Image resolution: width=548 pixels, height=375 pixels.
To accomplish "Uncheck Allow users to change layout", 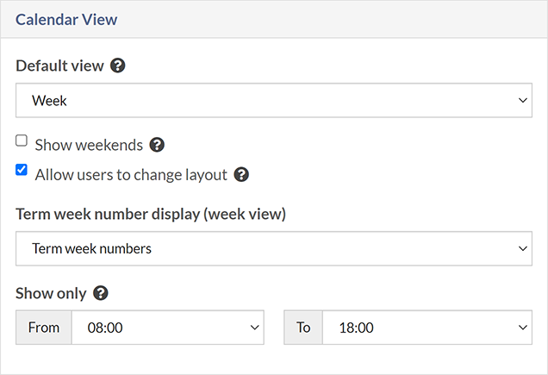I will click(x=22, y=170).
